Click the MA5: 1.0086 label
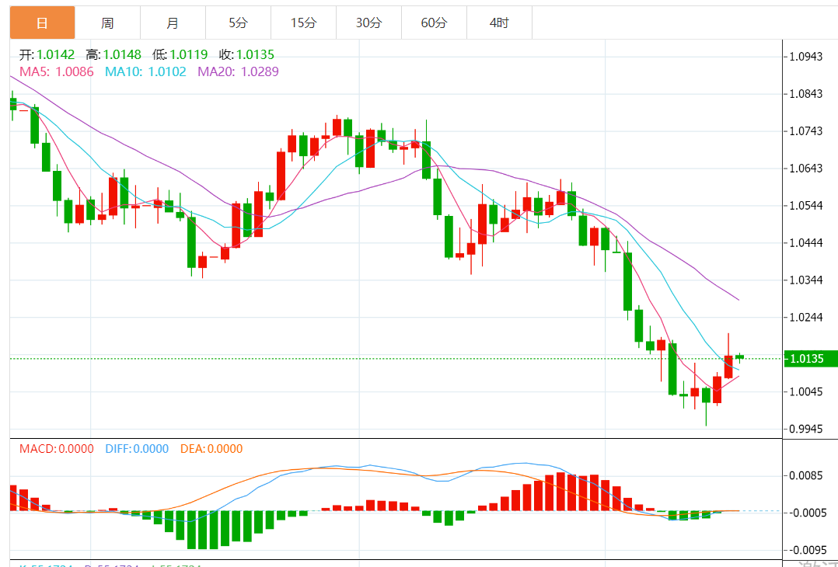 click(x=57, y=71)
